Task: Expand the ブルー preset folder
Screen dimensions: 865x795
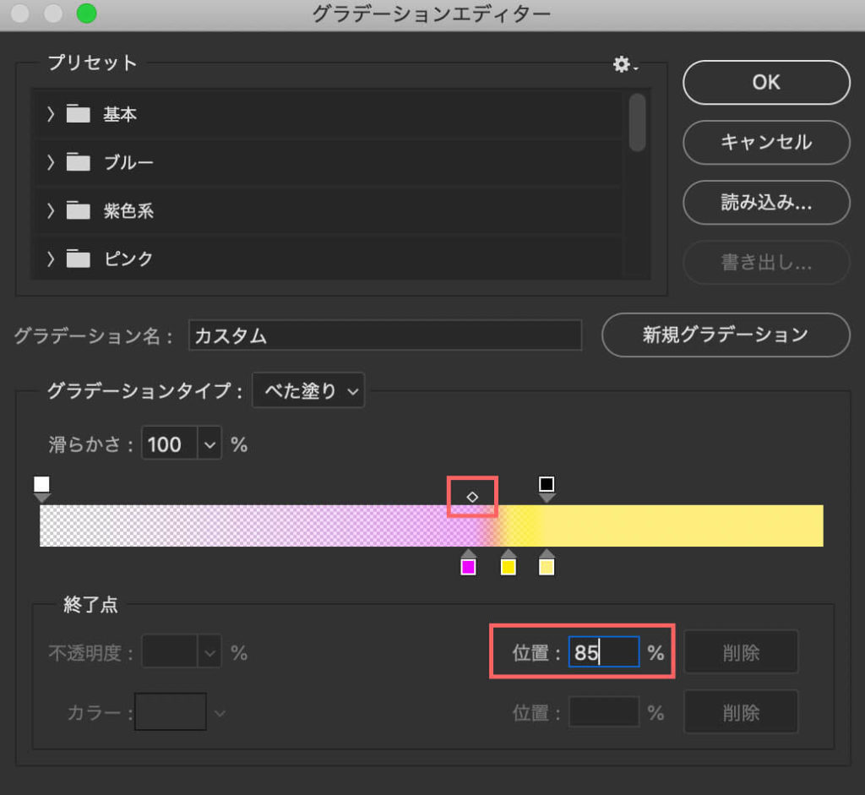Action: click(51, 162)
